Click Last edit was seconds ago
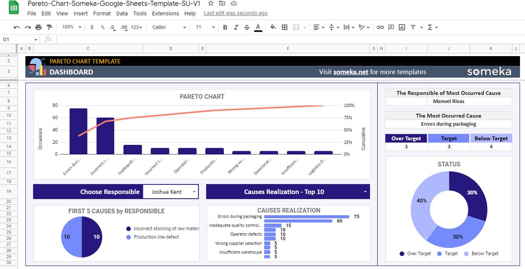525x269 pixels. click(235, 13)
